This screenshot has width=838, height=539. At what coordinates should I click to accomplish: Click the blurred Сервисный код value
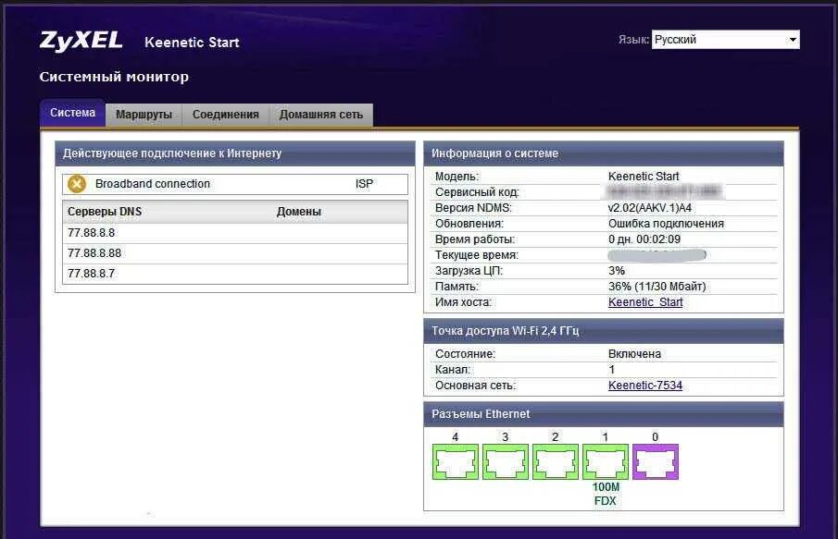click(x=664, y=191)
